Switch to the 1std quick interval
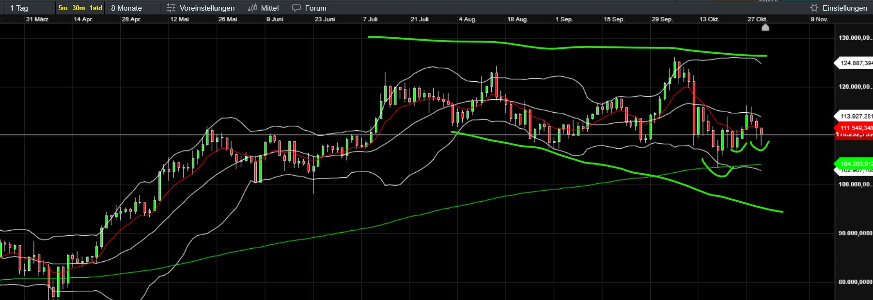This screenshot has width=873, height=300. 96,8
